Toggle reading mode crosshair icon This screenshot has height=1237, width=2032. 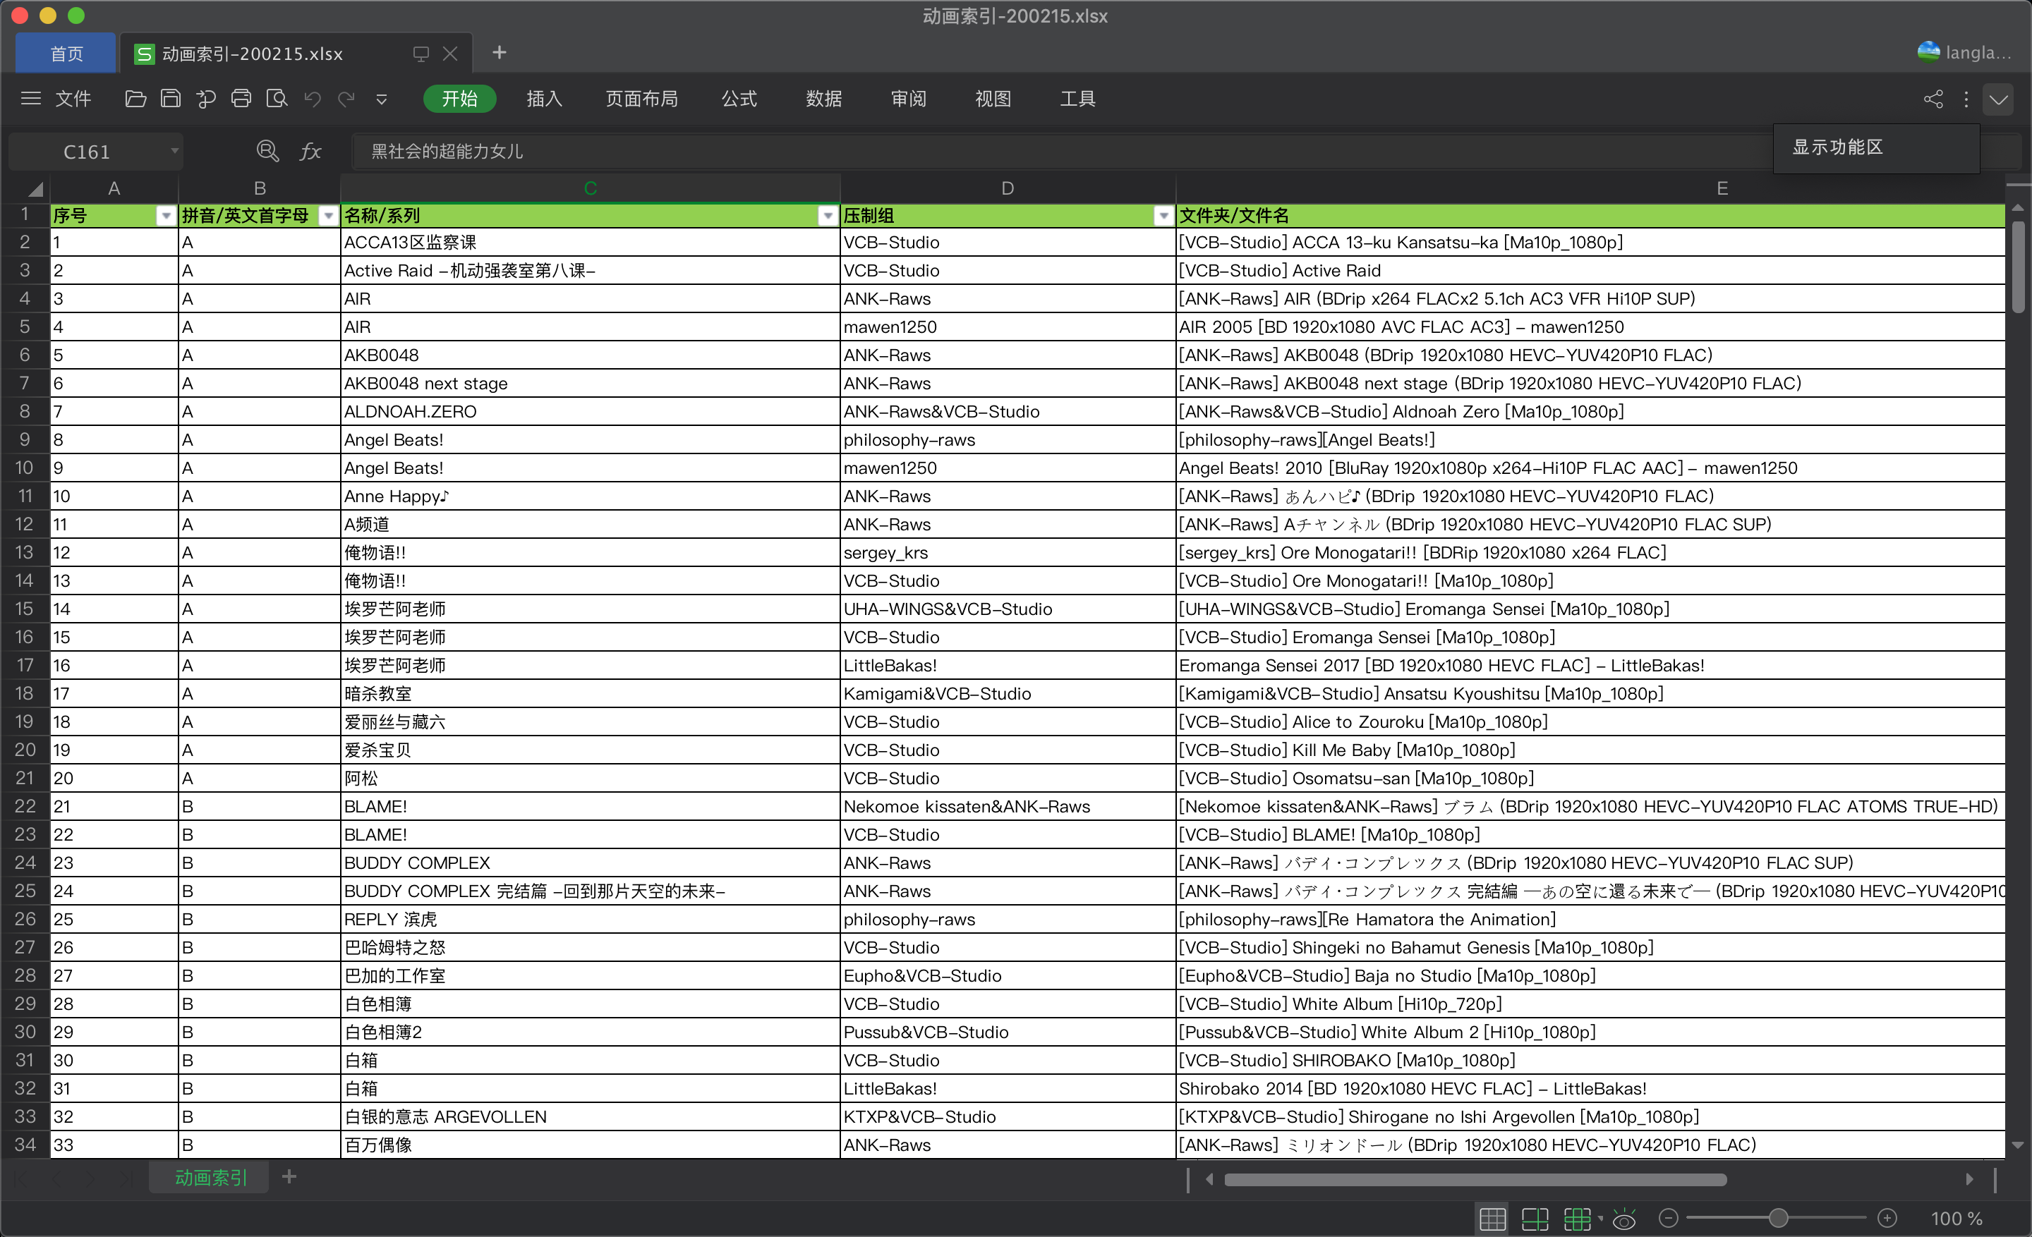point(1577,1218)
